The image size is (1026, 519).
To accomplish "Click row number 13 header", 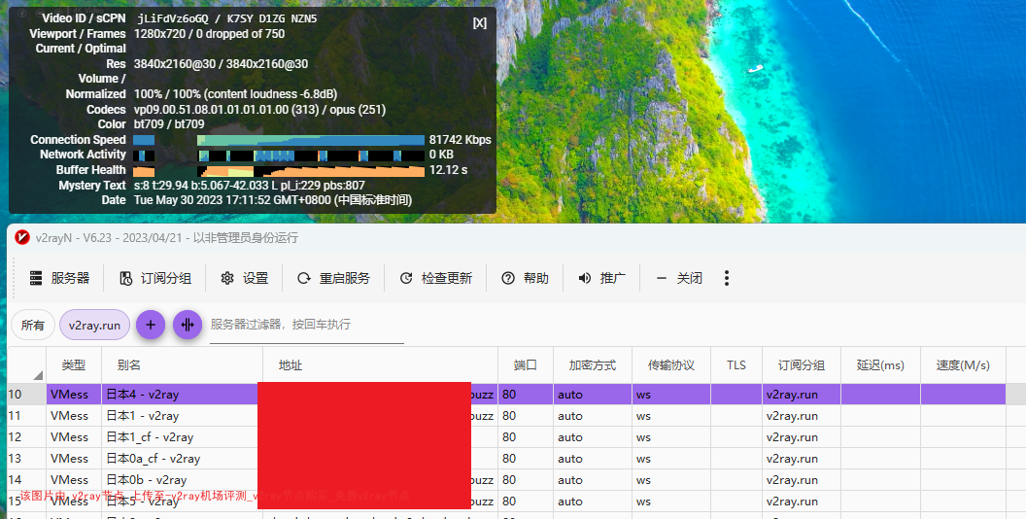I will 26,459.
